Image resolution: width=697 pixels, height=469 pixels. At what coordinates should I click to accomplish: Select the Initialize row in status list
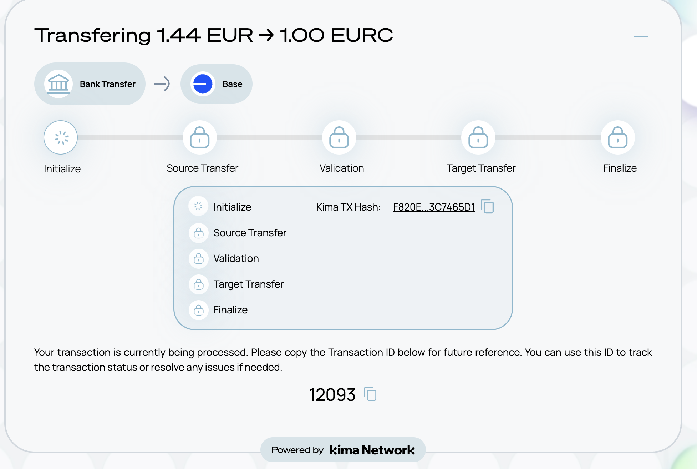click(232, 207)
